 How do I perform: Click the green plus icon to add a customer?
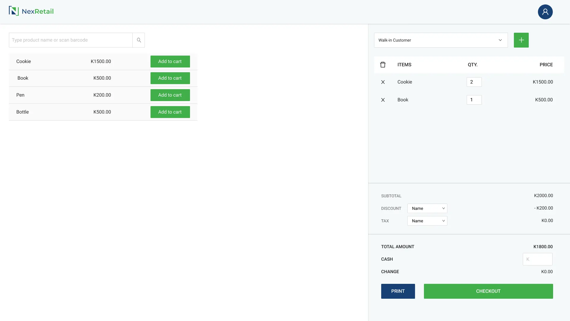[x=521, y=40]
